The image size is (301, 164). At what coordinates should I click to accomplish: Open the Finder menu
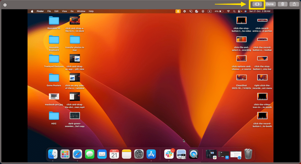(x=40, y=11)
